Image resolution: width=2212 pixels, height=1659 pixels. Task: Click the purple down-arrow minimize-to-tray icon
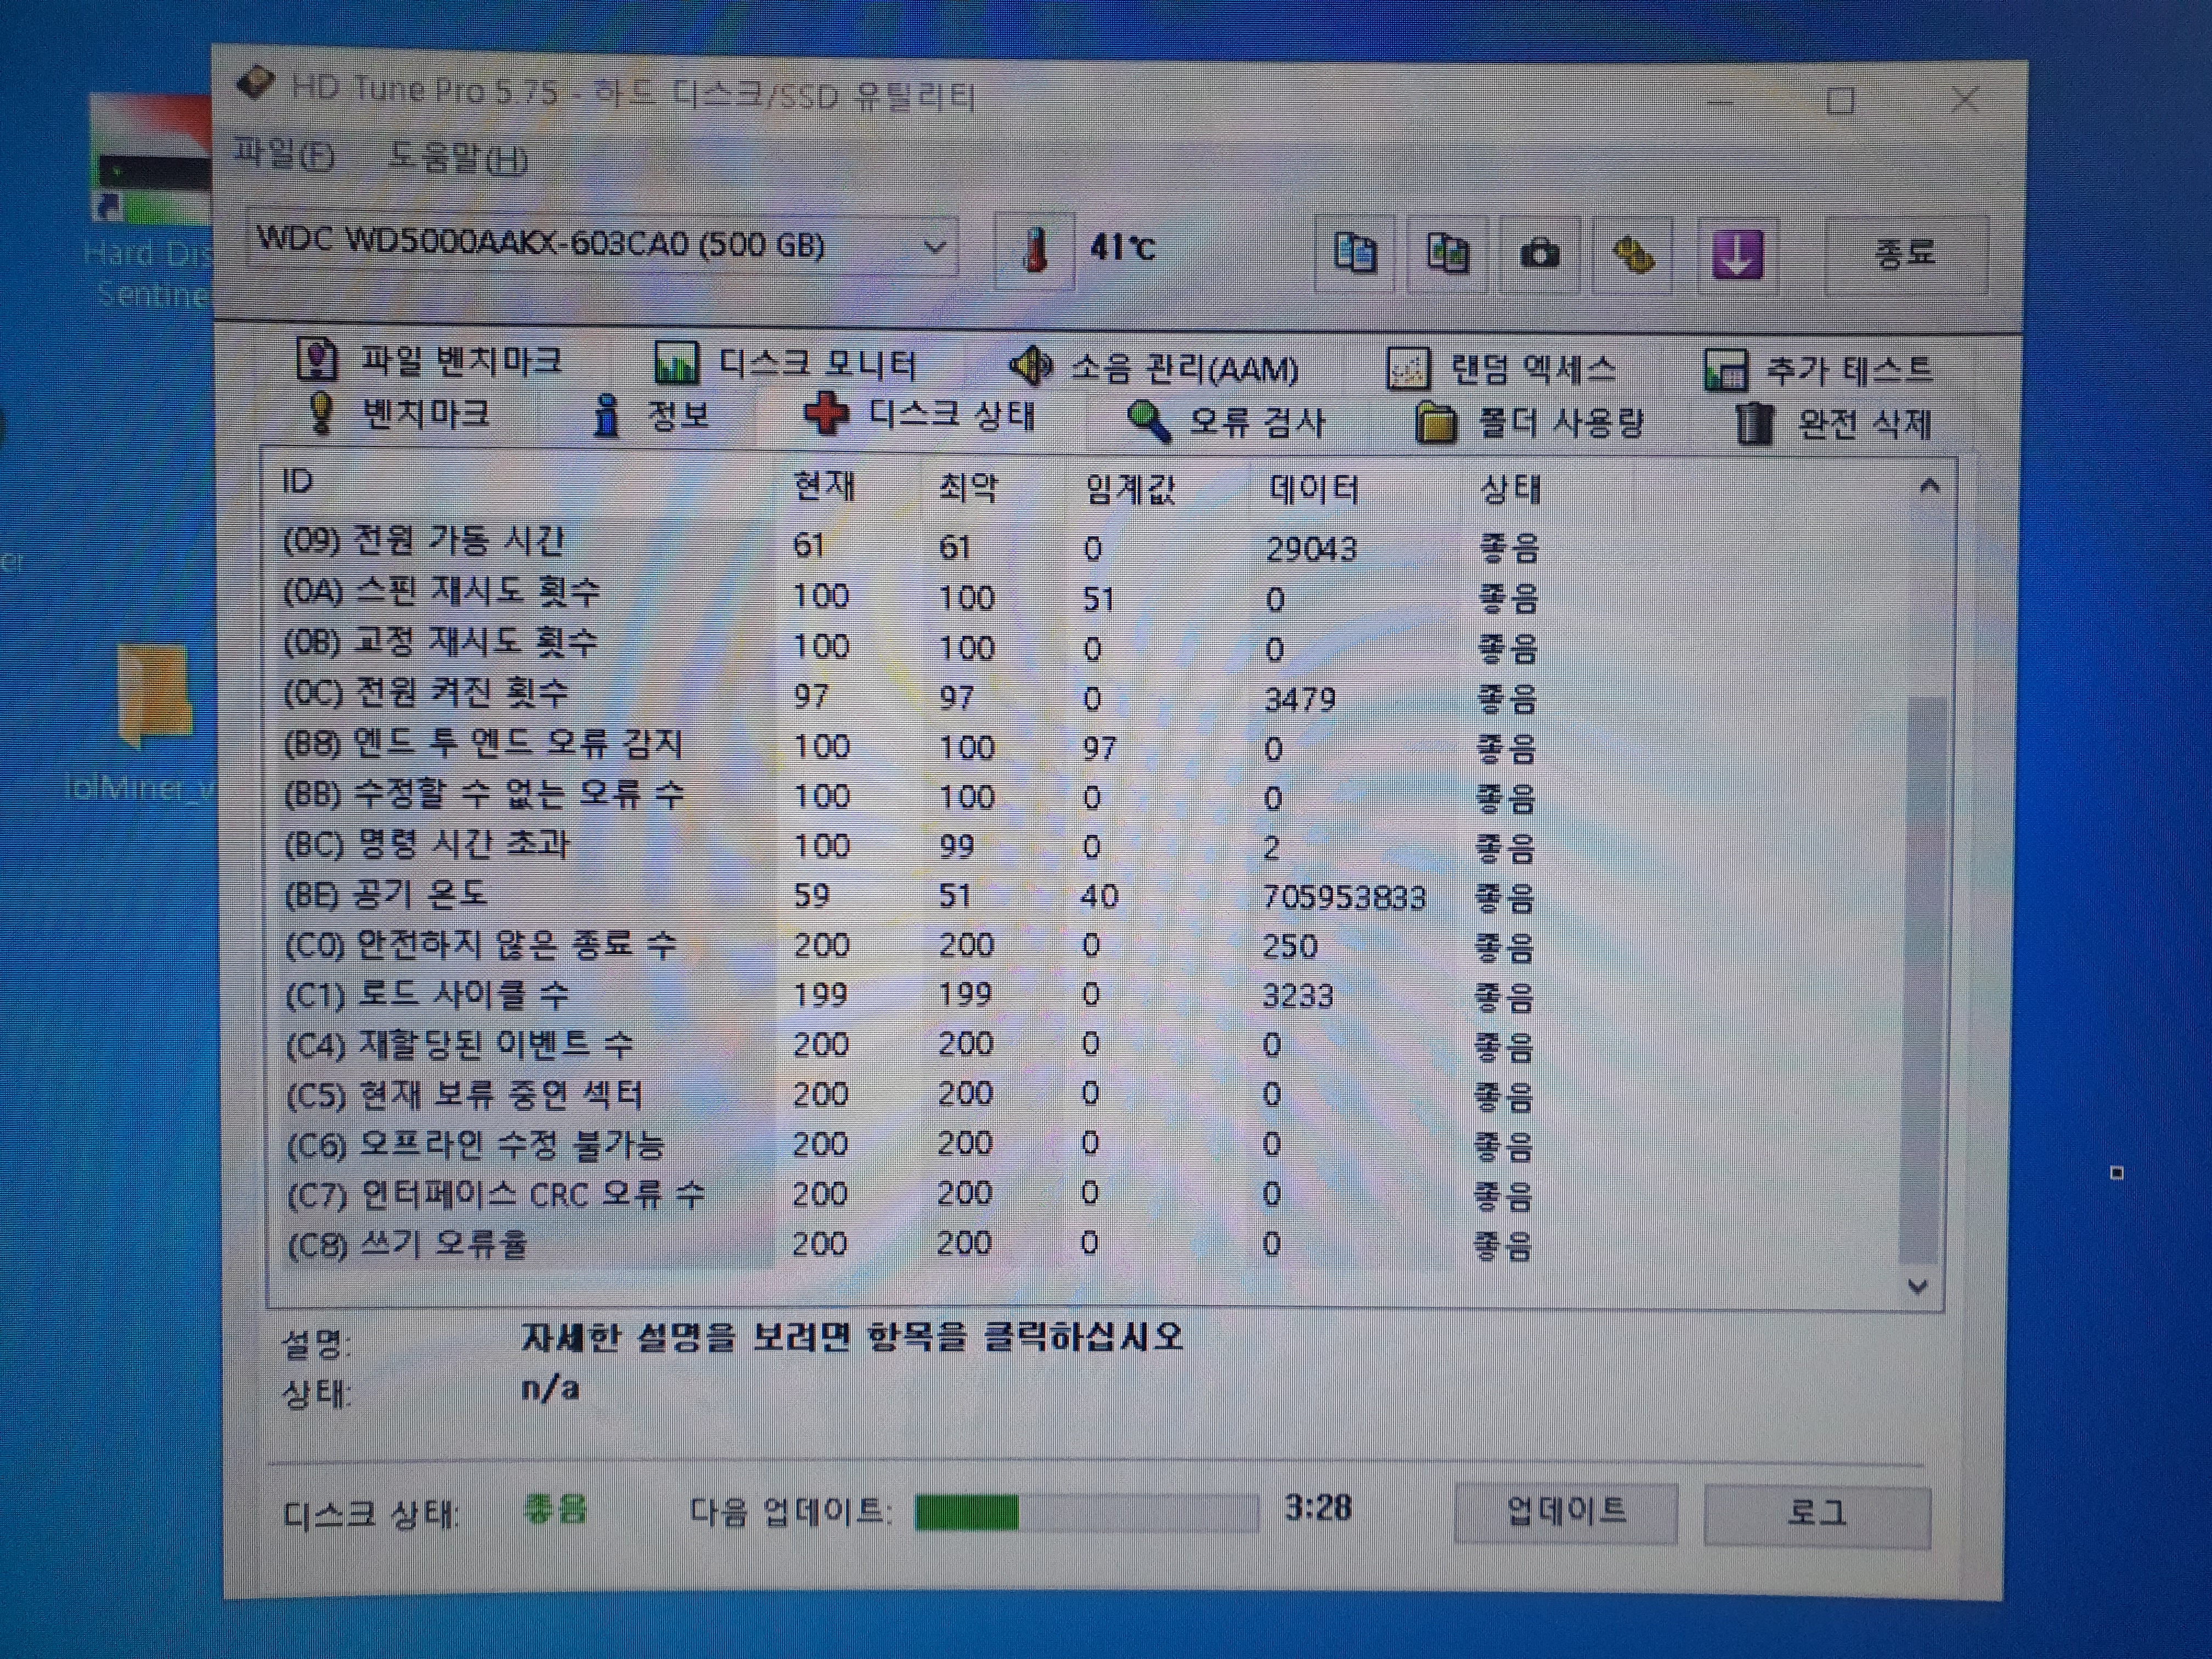pos(1737,255)
